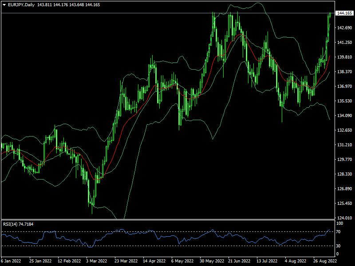355x266 pixels.
Task: Select the 126.890 price axis label
Action: pos(345,189)
